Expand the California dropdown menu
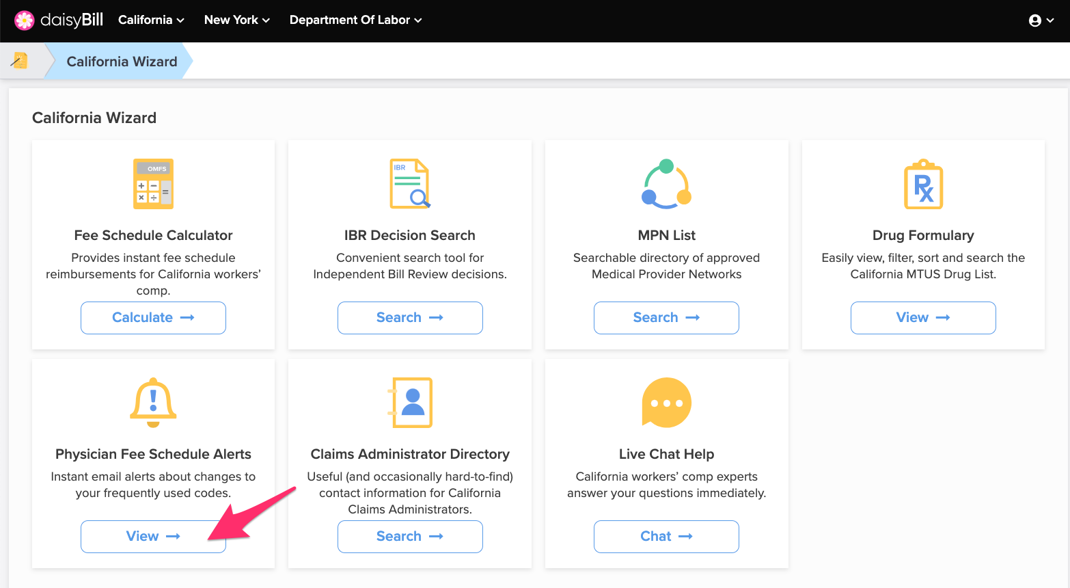This screenshot has width=1070, height=588. coord(151,20)
